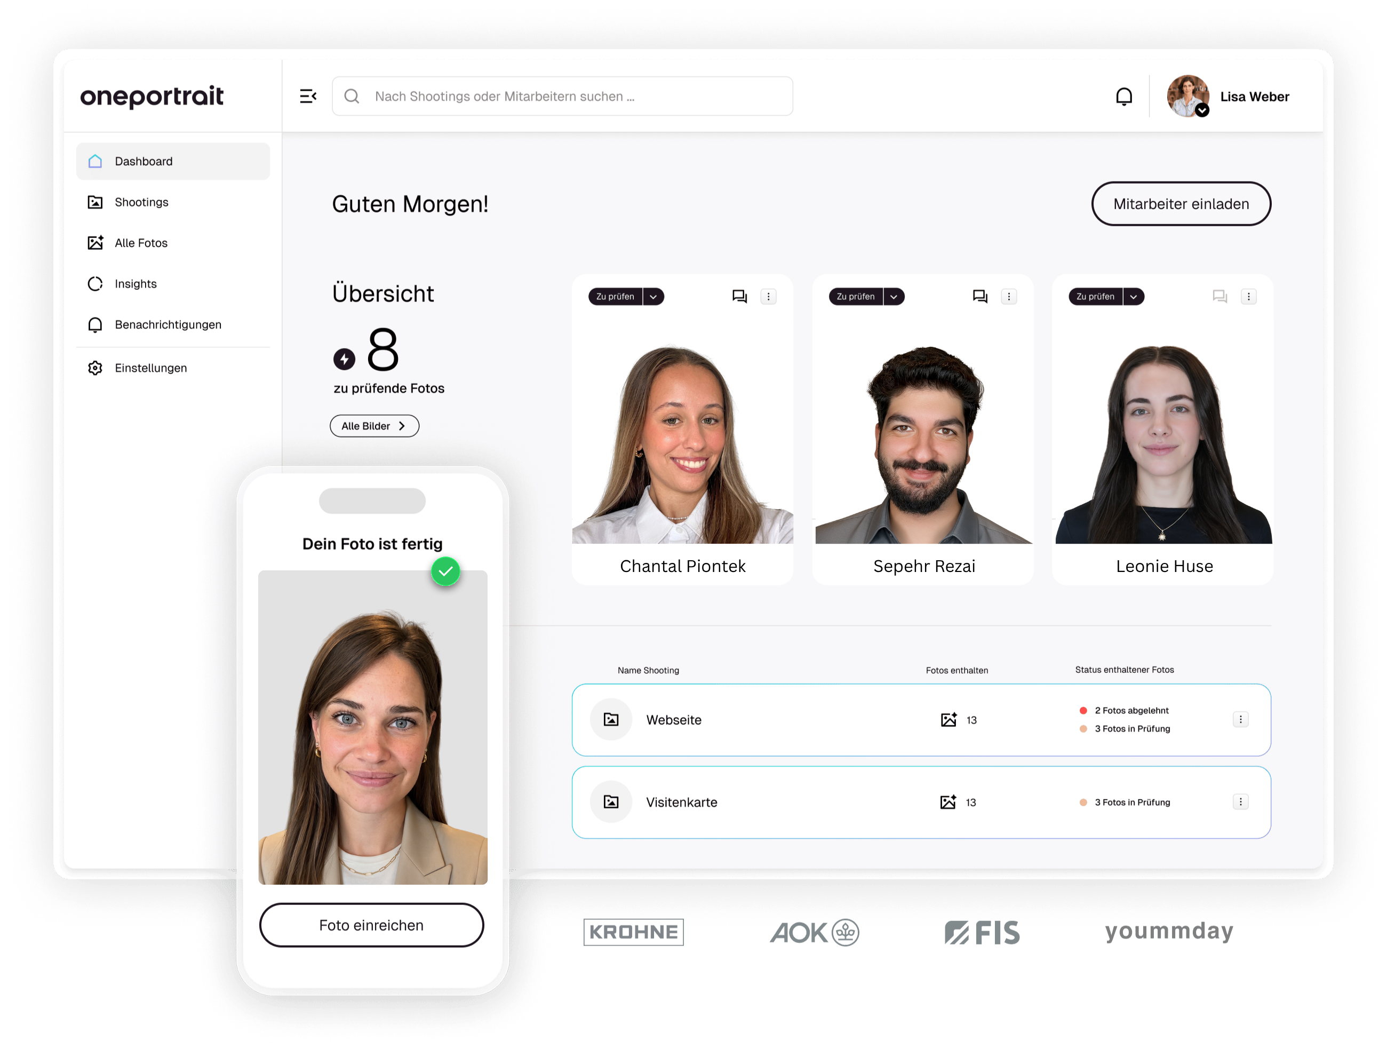1387x1049 pixels.
Task: Click the oneportrait logo
Action: tap(152, 96)
